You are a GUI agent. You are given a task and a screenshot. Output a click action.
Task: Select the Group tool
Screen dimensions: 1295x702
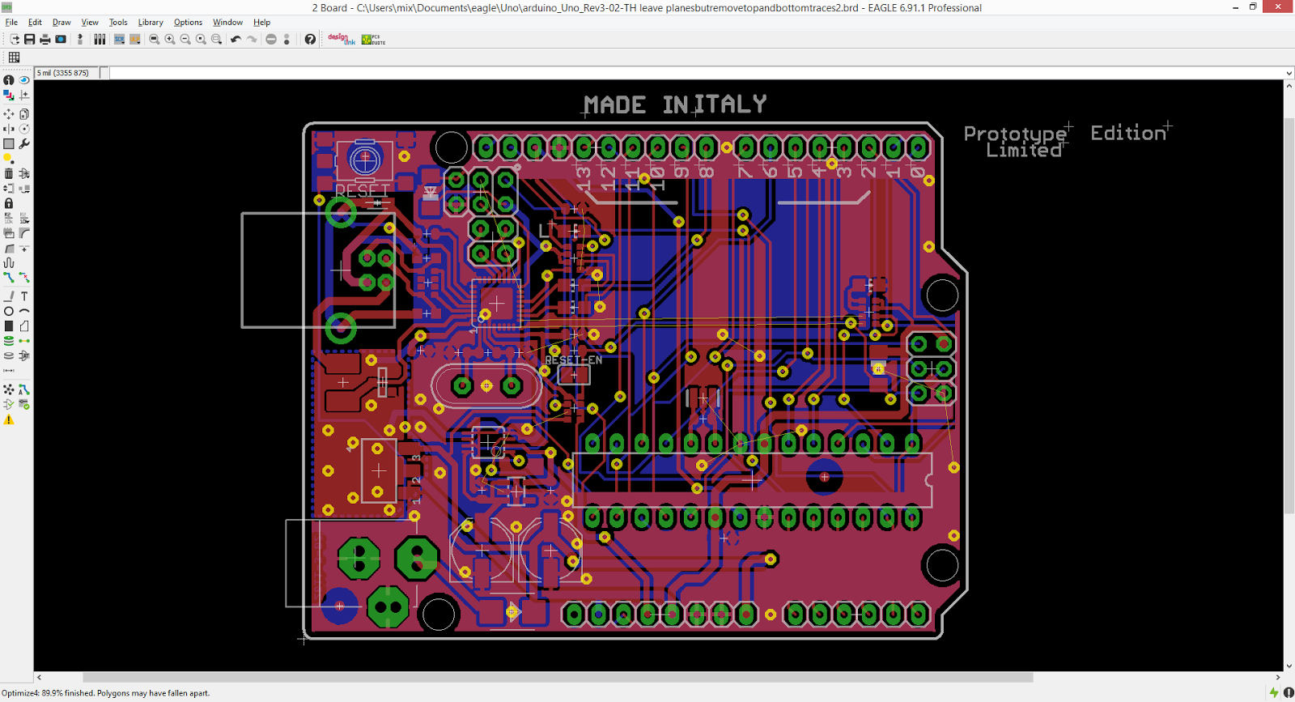point(9,143)
